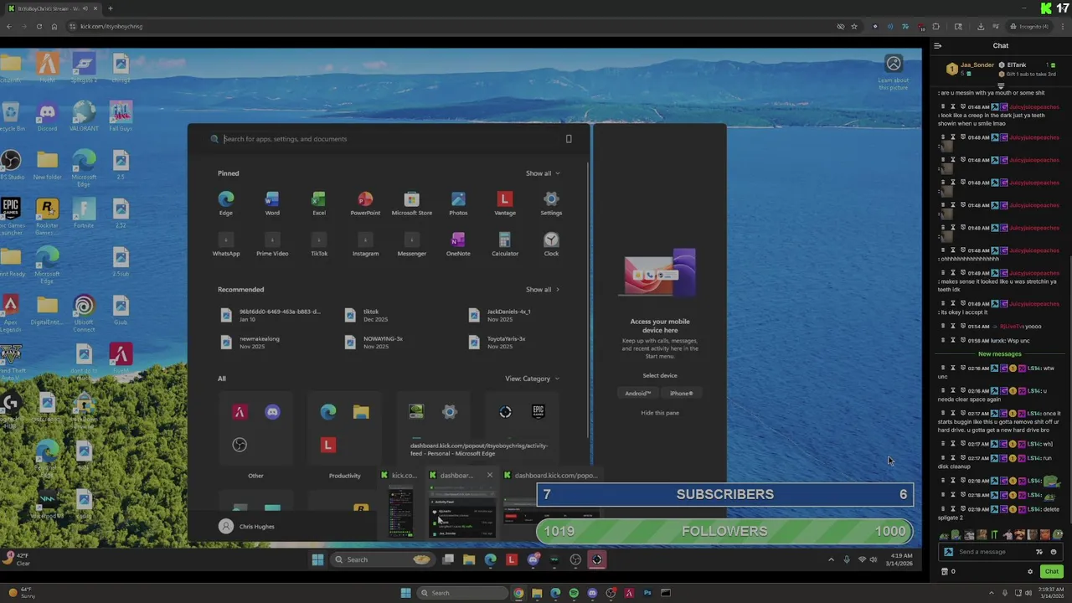Open a new browser tab

(x=110, y=8)
